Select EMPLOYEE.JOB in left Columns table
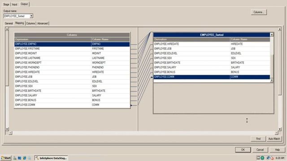The image size is (287, 161). [x=52, y=77]
